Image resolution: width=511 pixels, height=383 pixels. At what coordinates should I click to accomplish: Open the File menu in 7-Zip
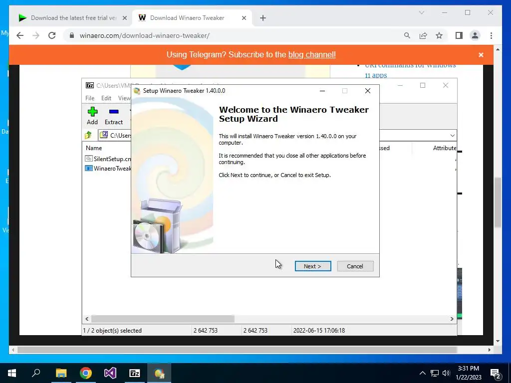90,98
